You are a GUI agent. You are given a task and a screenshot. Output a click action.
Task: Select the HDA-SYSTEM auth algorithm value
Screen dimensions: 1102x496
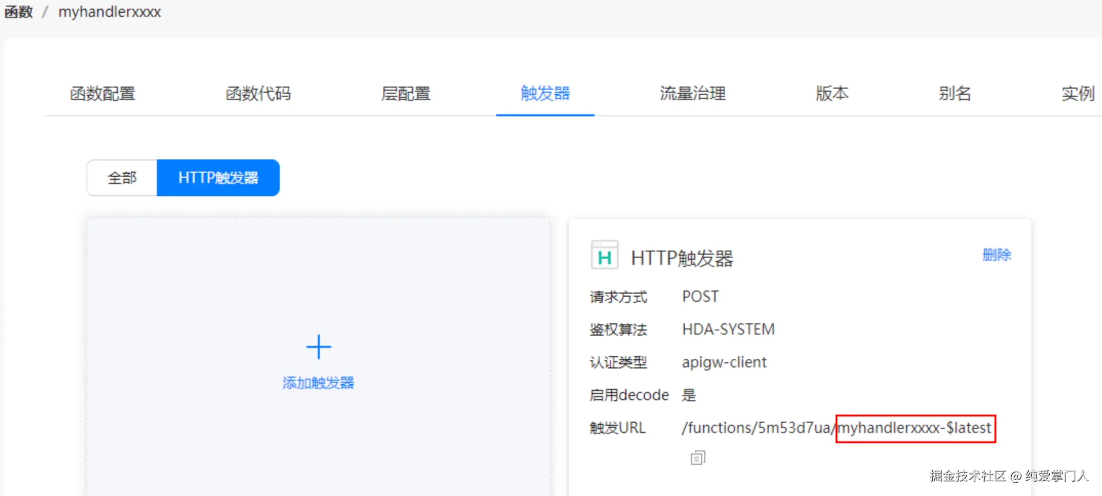[x=728, y=329]
